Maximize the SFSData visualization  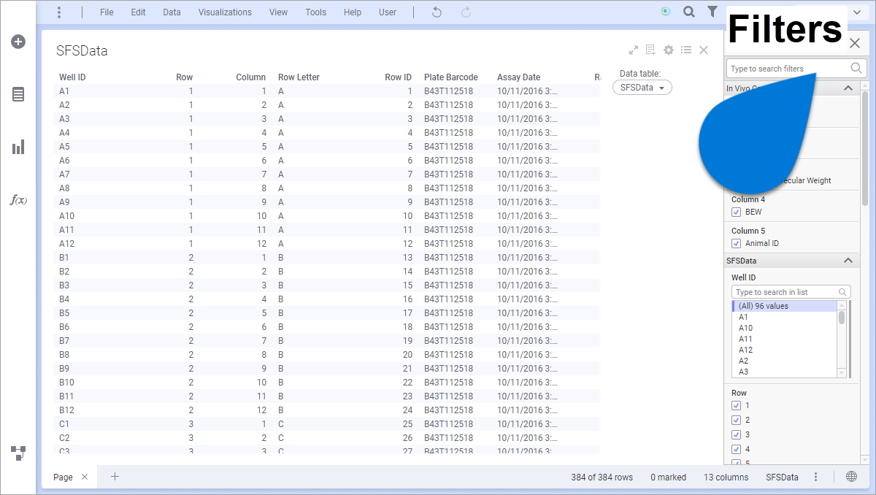tap(634, 50)
